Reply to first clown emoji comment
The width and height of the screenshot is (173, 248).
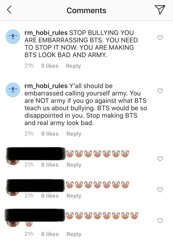coord(74,165)
